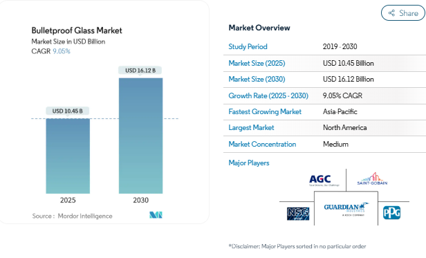
Task: Click the USD 16.12 B bar label
Action: pos(140,71)
